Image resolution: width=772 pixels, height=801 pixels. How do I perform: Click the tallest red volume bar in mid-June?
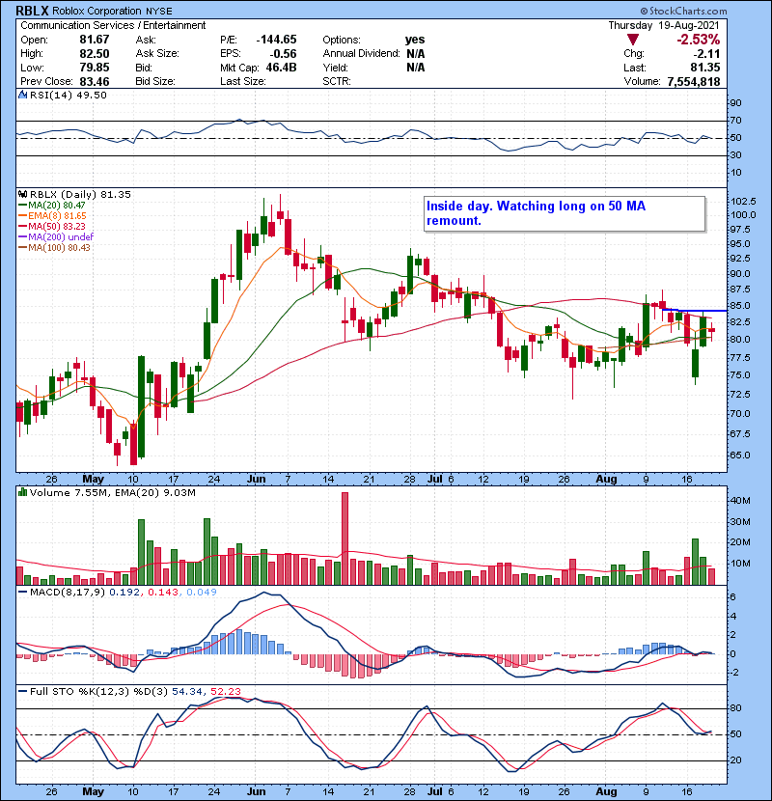(345, 539)
